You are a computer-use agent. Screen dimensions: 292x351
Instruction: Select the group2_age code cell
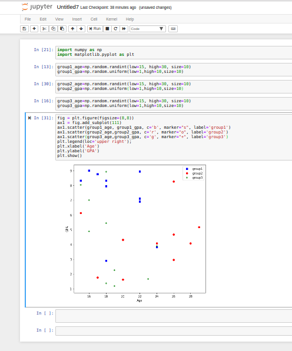[174, 86]
